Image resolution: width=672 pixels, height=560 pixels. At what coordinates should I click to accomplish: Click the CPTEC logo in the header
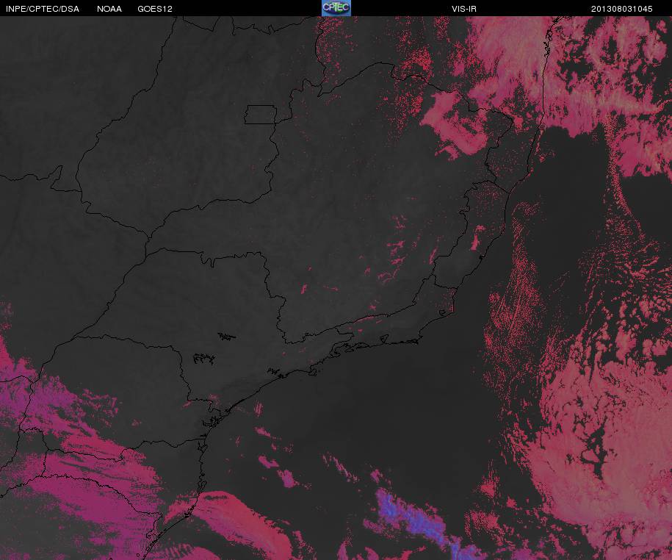point(336,8)
